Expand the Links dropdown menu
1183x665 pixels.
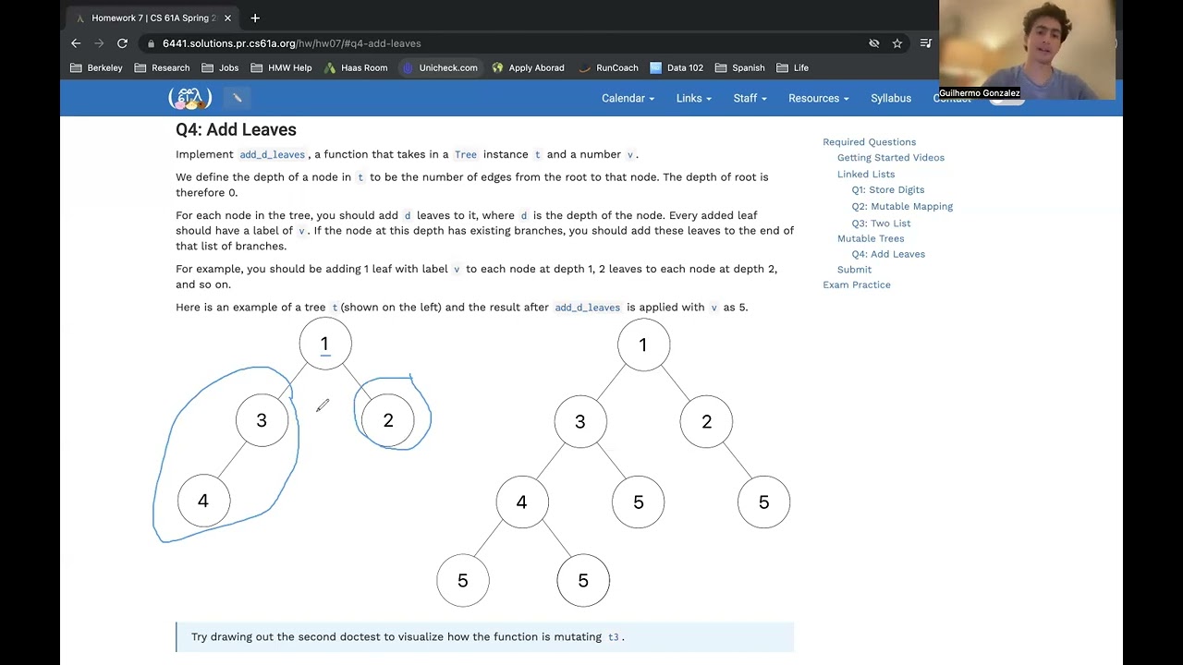693,98
